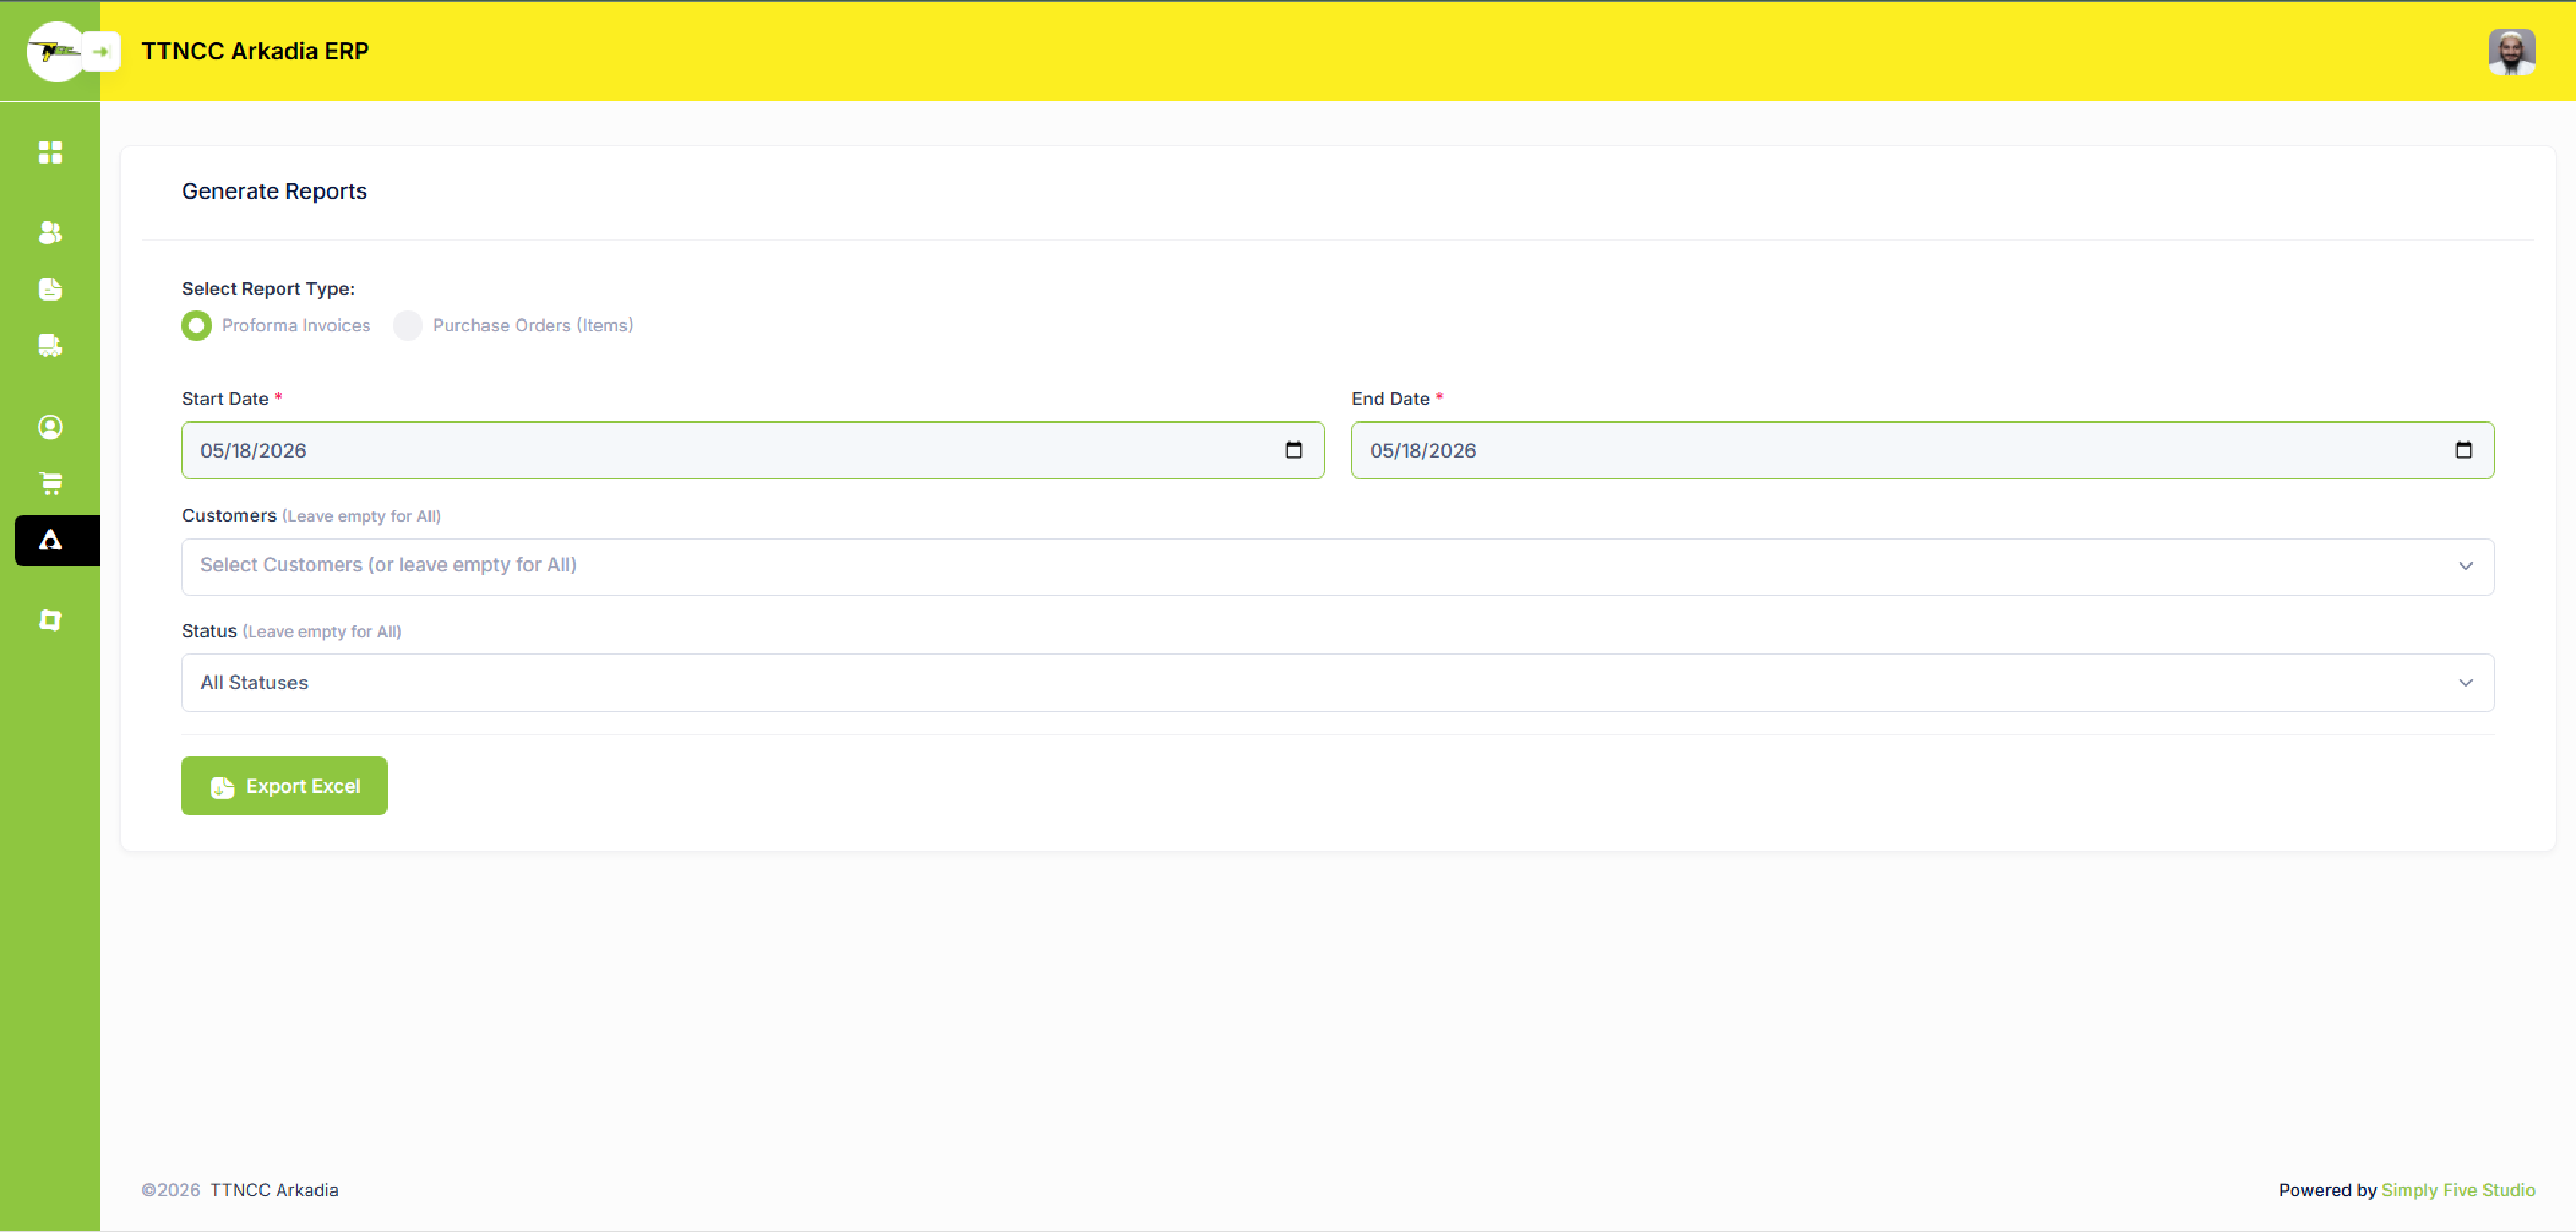2576x1232 pixels.
Task: Click into the Start Date field
Action: tap(753, 449)
